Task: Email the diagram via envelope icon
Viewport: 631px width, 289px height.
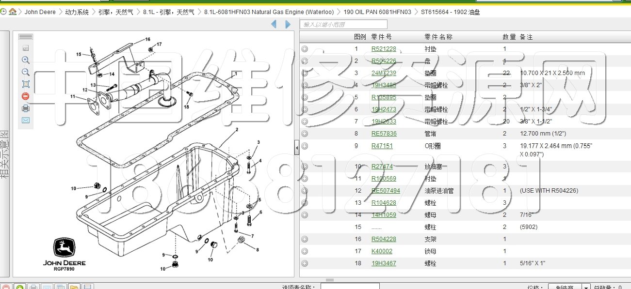Action: (x=26, y=120)
